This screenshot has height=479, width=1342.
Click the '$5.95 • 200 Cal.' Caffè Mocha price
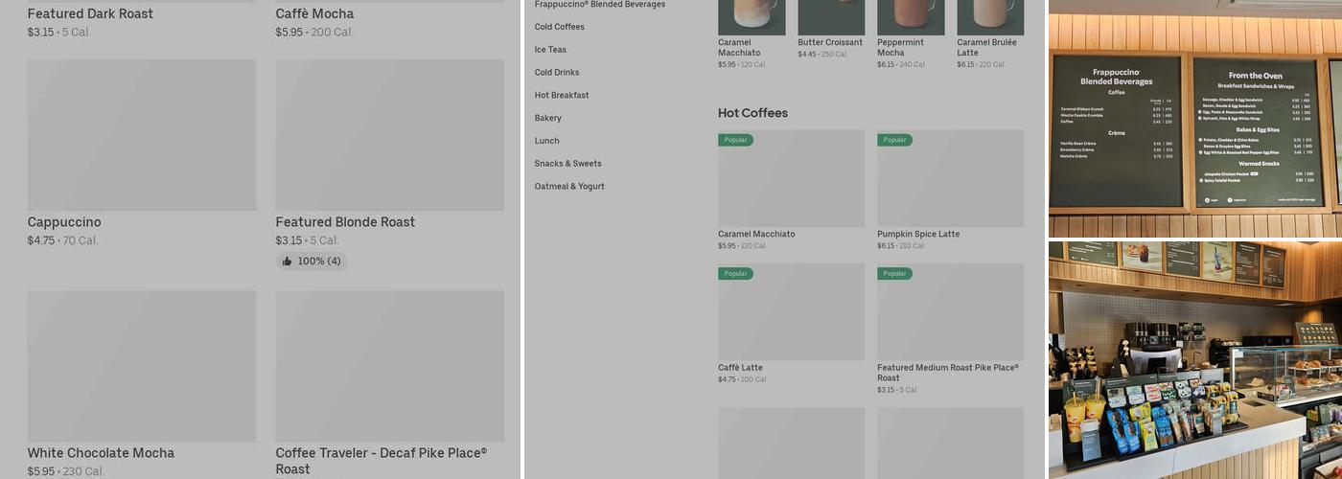click(x=314, y=33)
